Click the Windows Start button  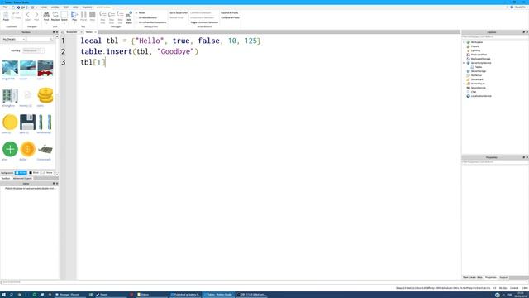[3, 295]
